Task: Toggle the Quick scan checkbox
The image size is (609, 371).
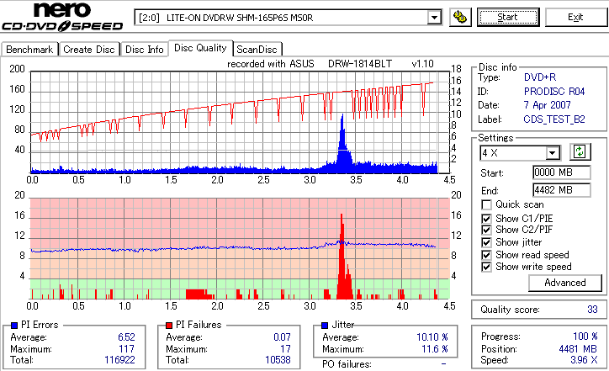Action: [x=486, y=204]
